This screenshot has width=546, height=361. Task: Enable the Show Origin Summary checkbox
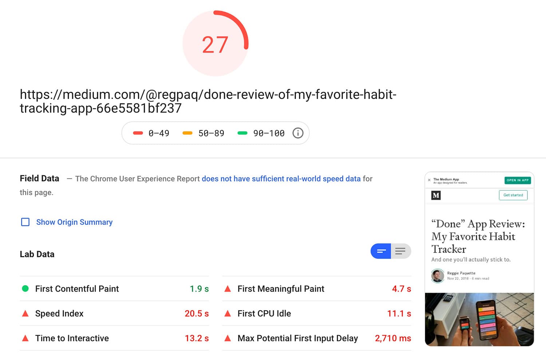tap(25, 222)
